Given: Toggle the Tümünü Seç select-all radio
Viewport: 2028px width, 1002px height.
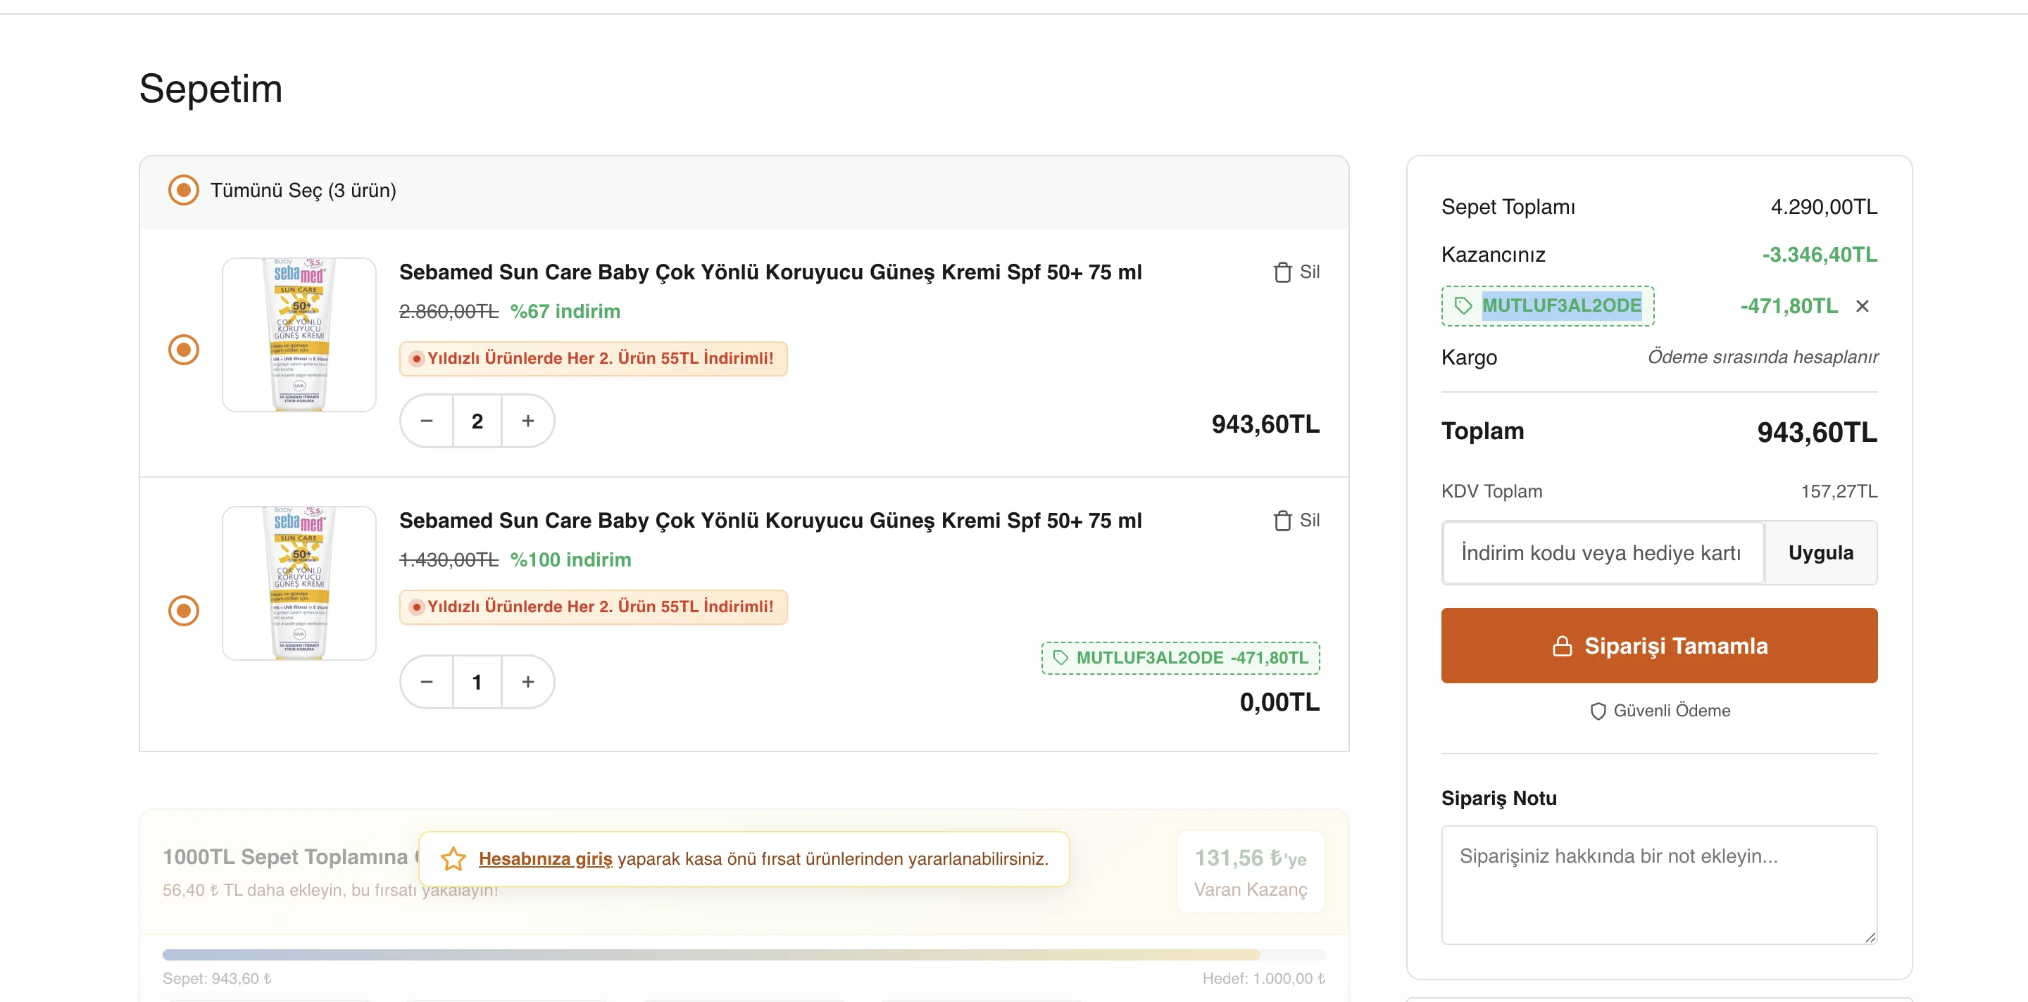Looking at the screenshot, I should [x=183, y=190].
